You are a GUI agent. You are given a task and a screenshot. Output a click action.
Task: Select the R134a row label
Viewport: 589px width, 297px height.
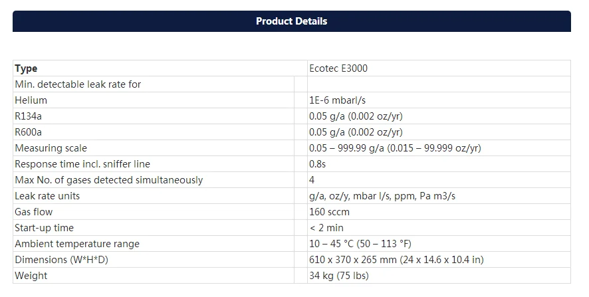[x=28, y=116]
